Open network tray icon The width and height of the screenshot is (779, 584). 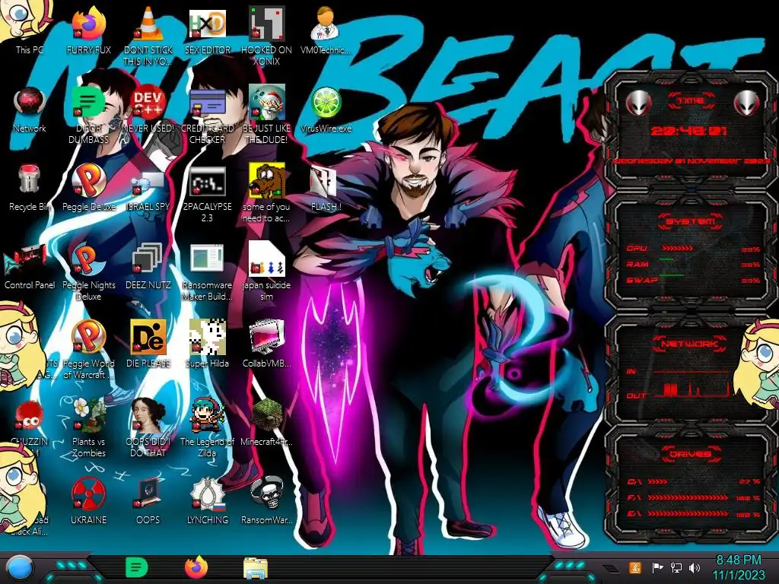tap(676, 567)
